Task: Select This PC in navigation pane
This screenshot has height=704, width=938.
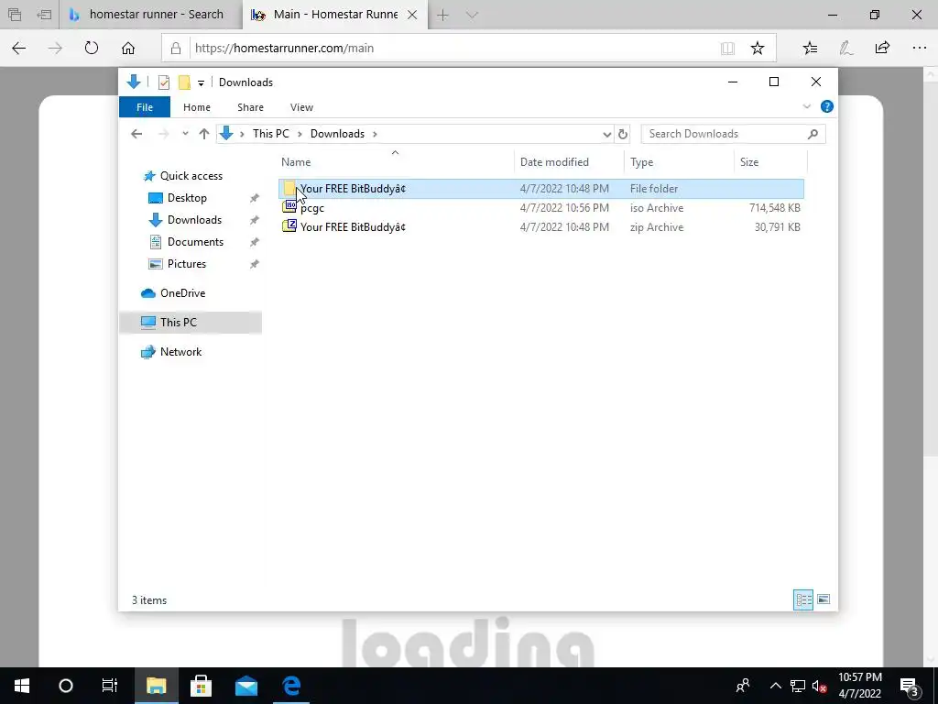Action: point(191,322)
